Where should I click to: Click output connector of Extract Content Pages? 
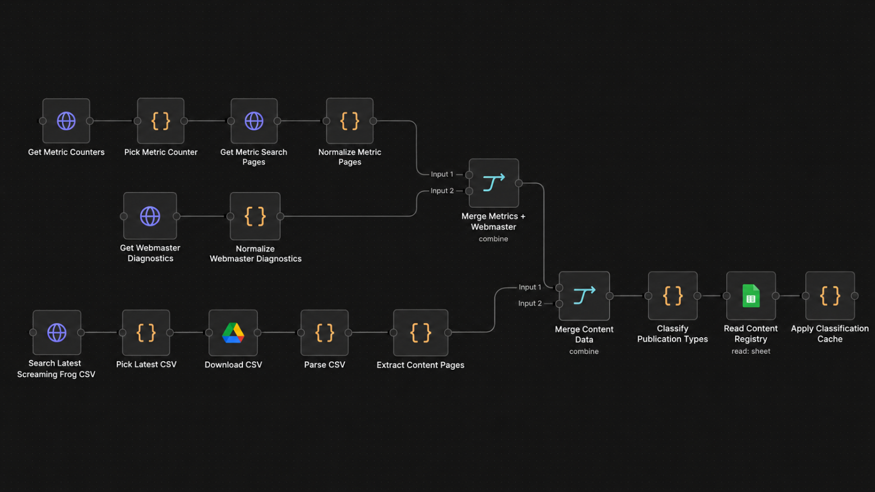tap(448, 333)
